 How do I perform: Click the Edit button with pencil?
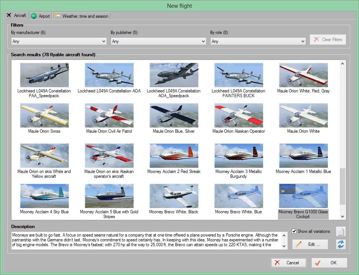(x=310, y=244)
